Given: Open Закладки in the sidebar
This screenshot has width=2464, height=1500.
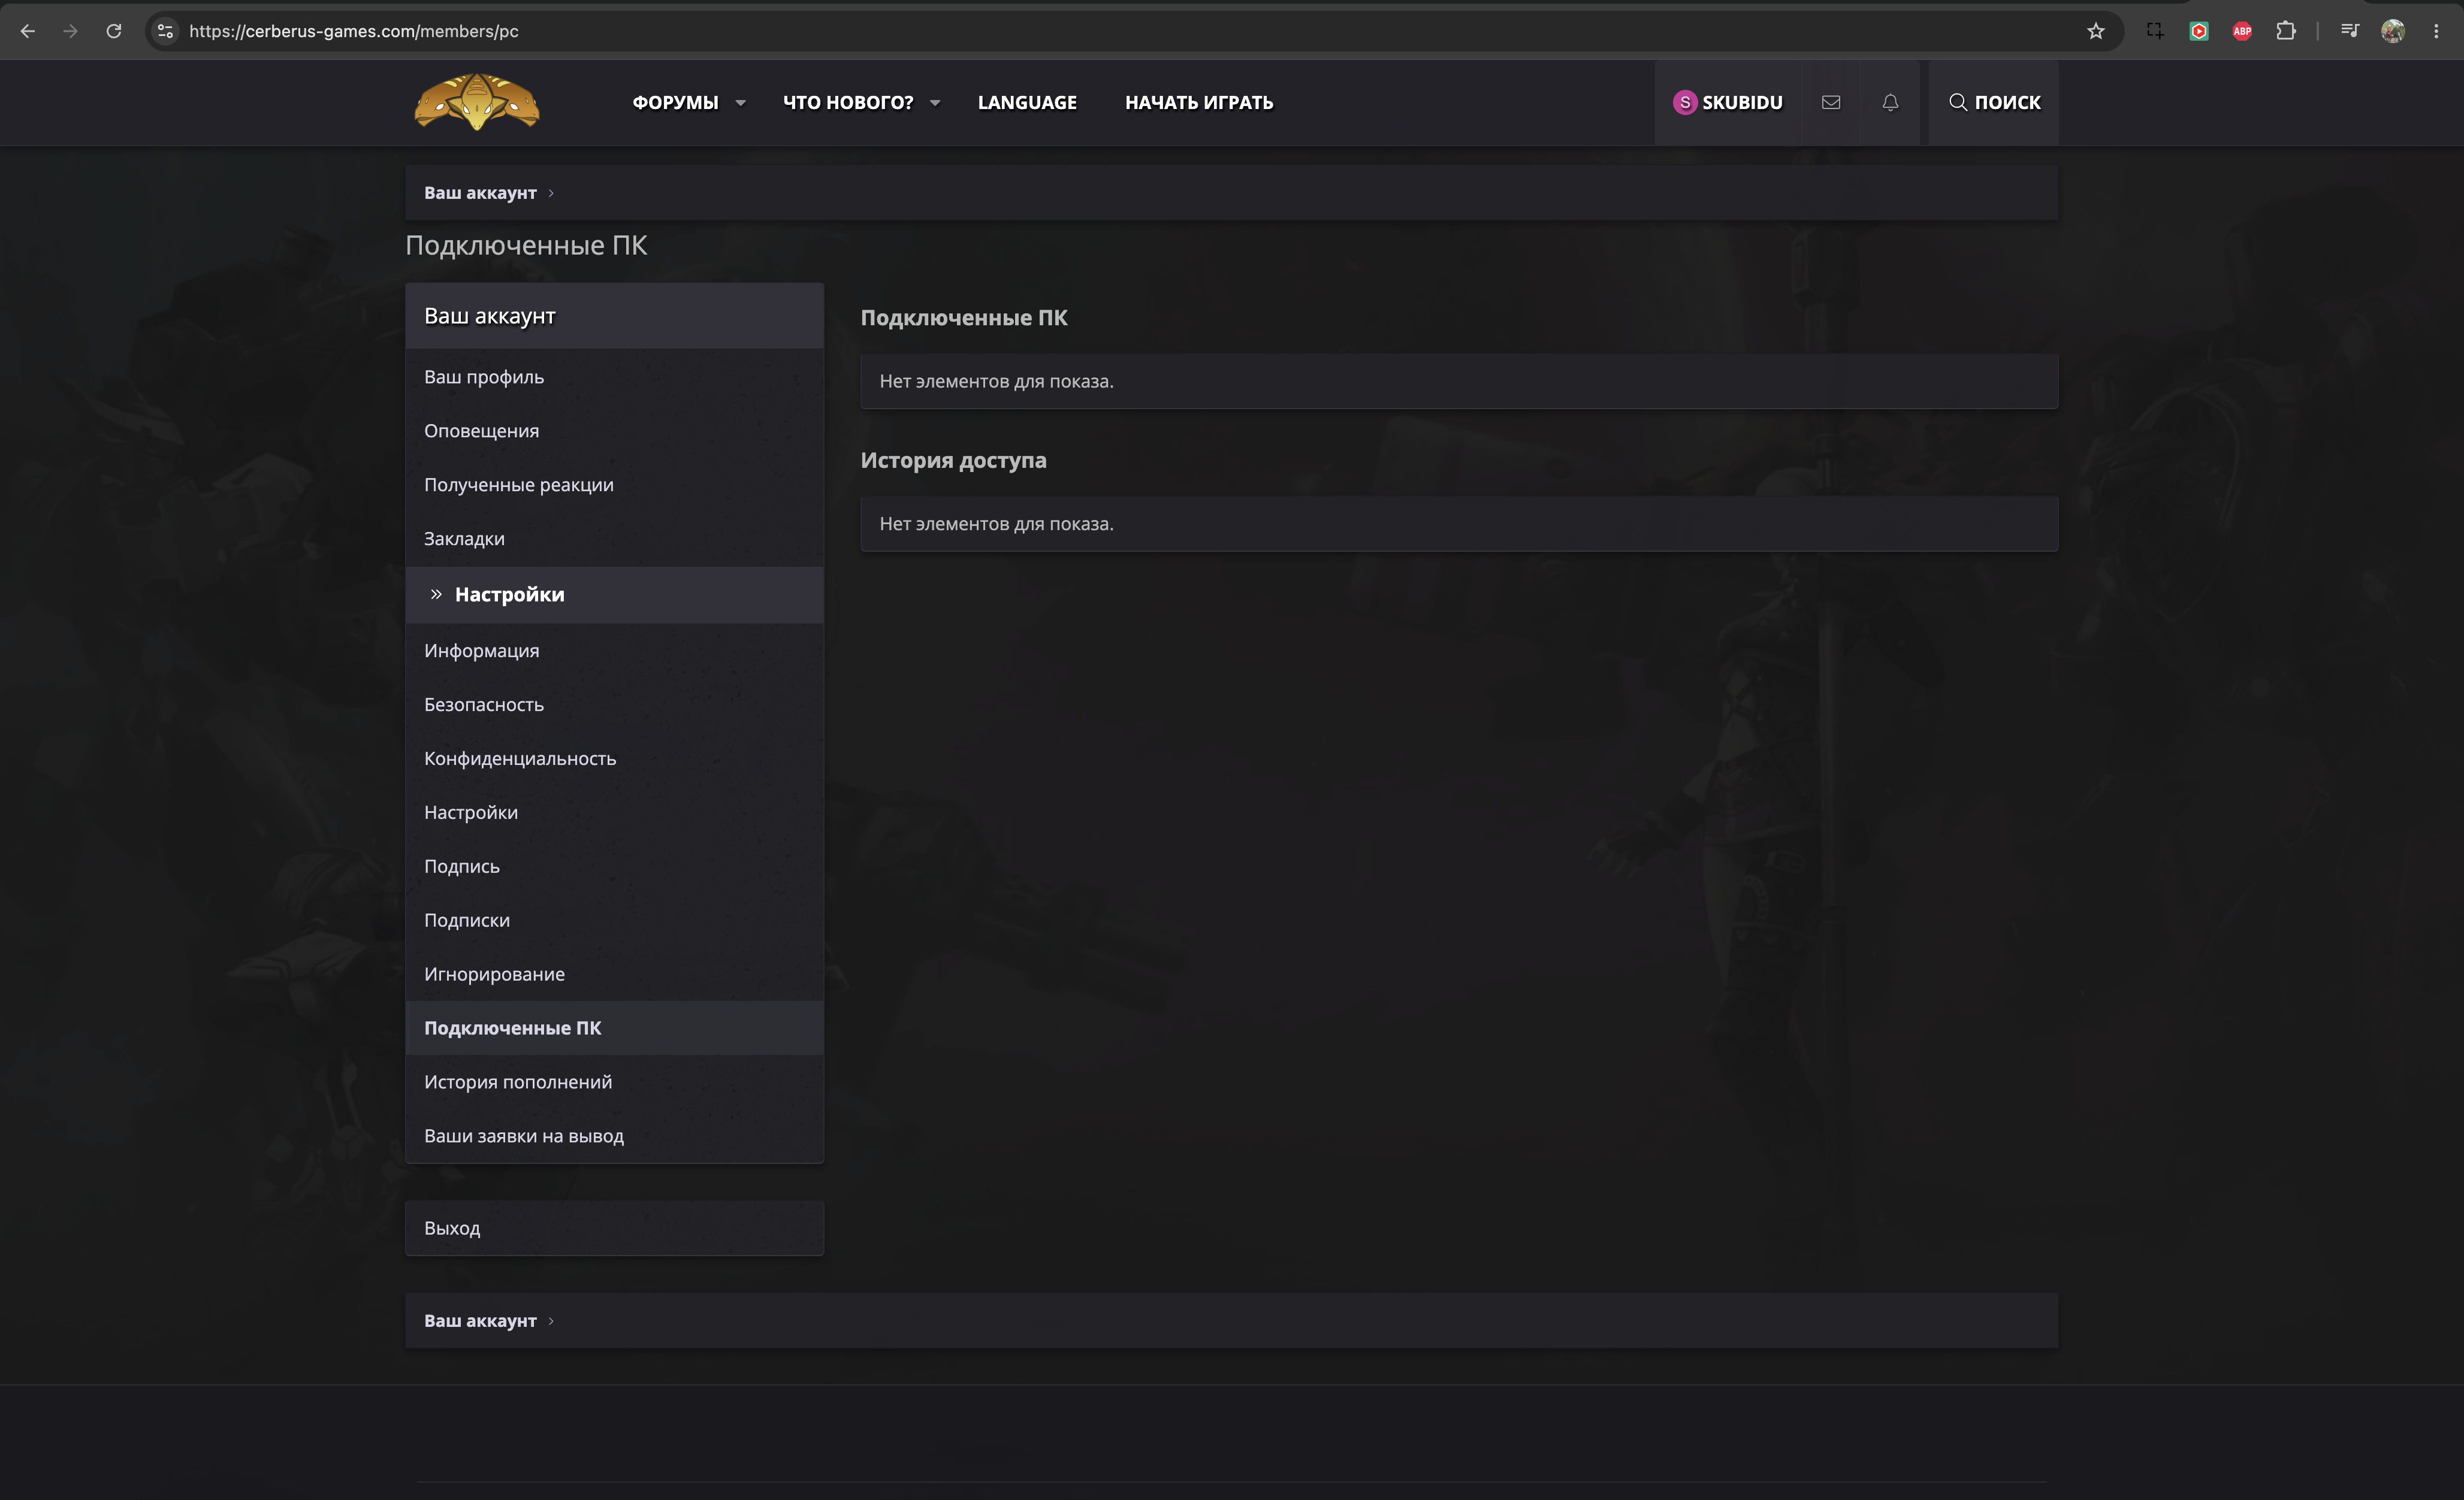Looking at the screenshot, I should [614, 539].
